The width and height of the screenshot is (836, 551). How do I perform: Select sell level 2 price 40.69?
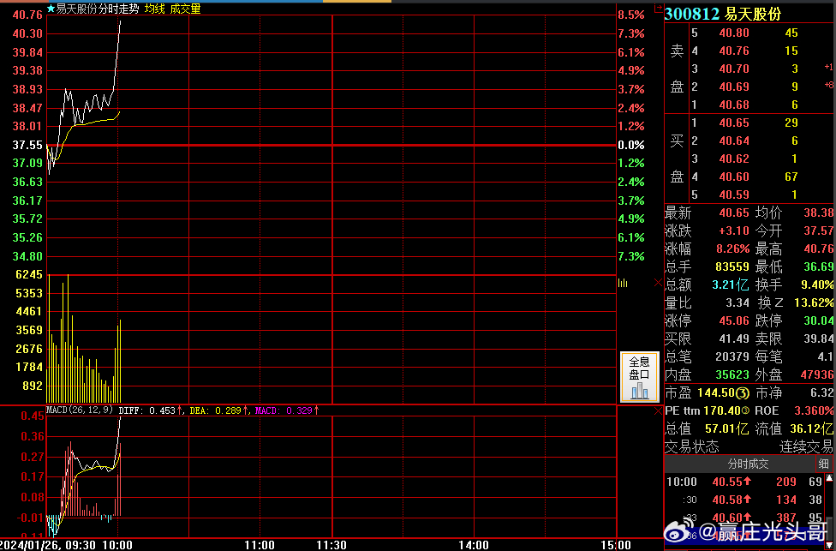(733, 87)
